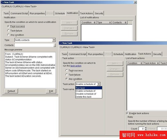The width and height of the screenshot is (167, 139).
Task: Open Task Actions tab in back window
Action: [x=87, y=13]
